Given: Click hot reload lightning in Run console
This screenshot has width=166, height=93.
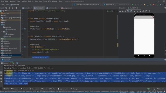Looking at the screenshot, I should pos(10,63).
